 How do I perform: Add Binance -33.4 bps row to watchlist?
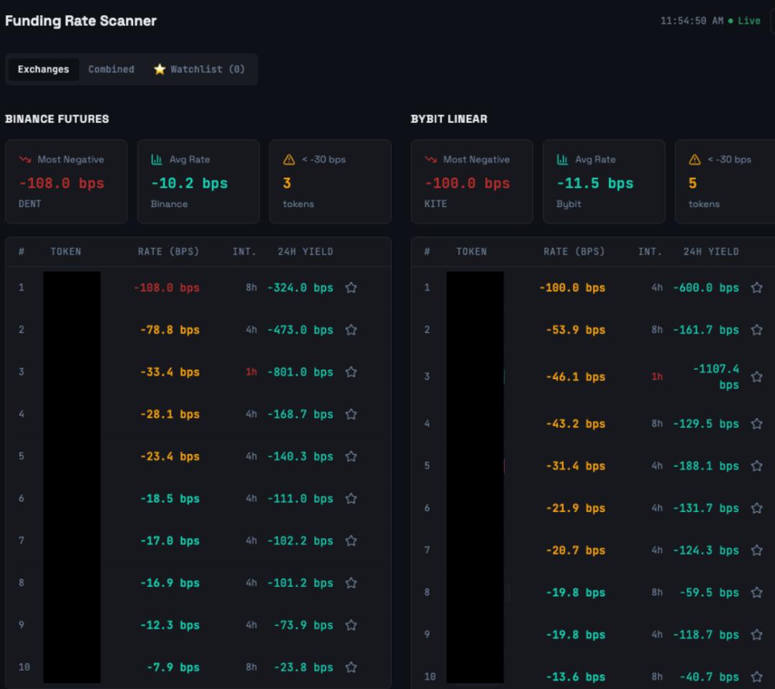[x=351, y=372]
